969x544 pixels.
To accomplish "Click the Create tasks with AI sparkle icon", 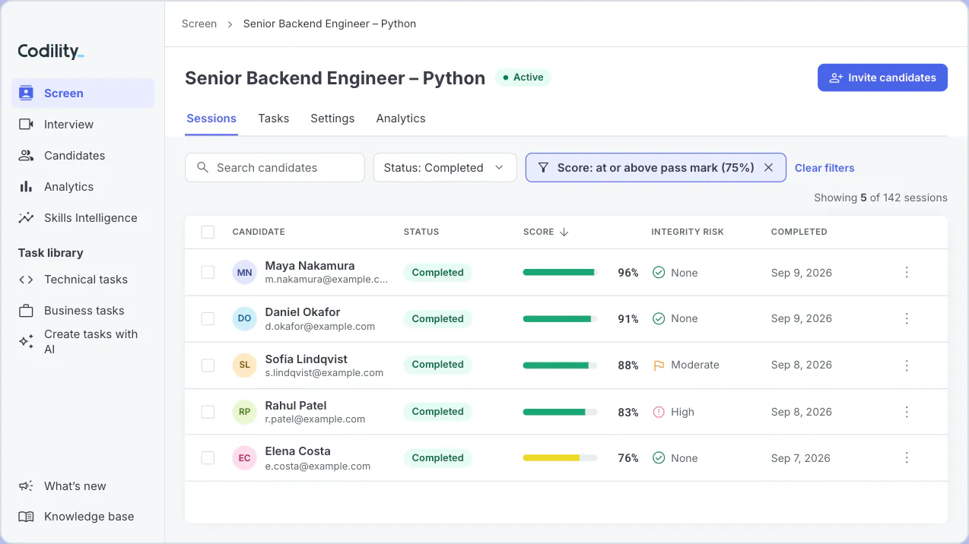I will (x=26, y=341).
